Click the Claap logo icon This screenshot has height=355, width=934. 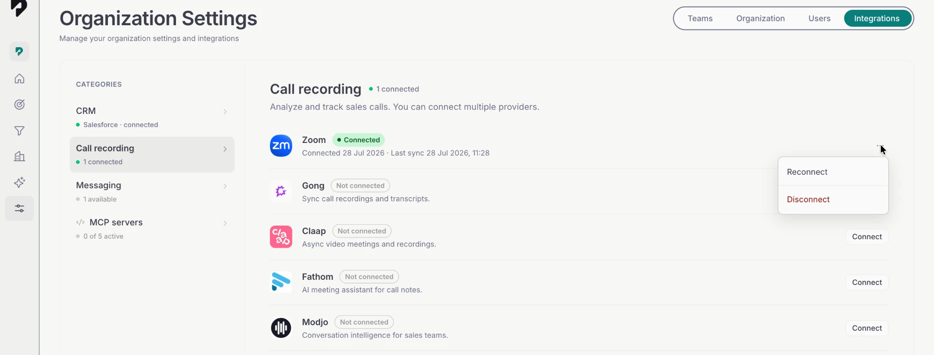(x=281, y=237)
